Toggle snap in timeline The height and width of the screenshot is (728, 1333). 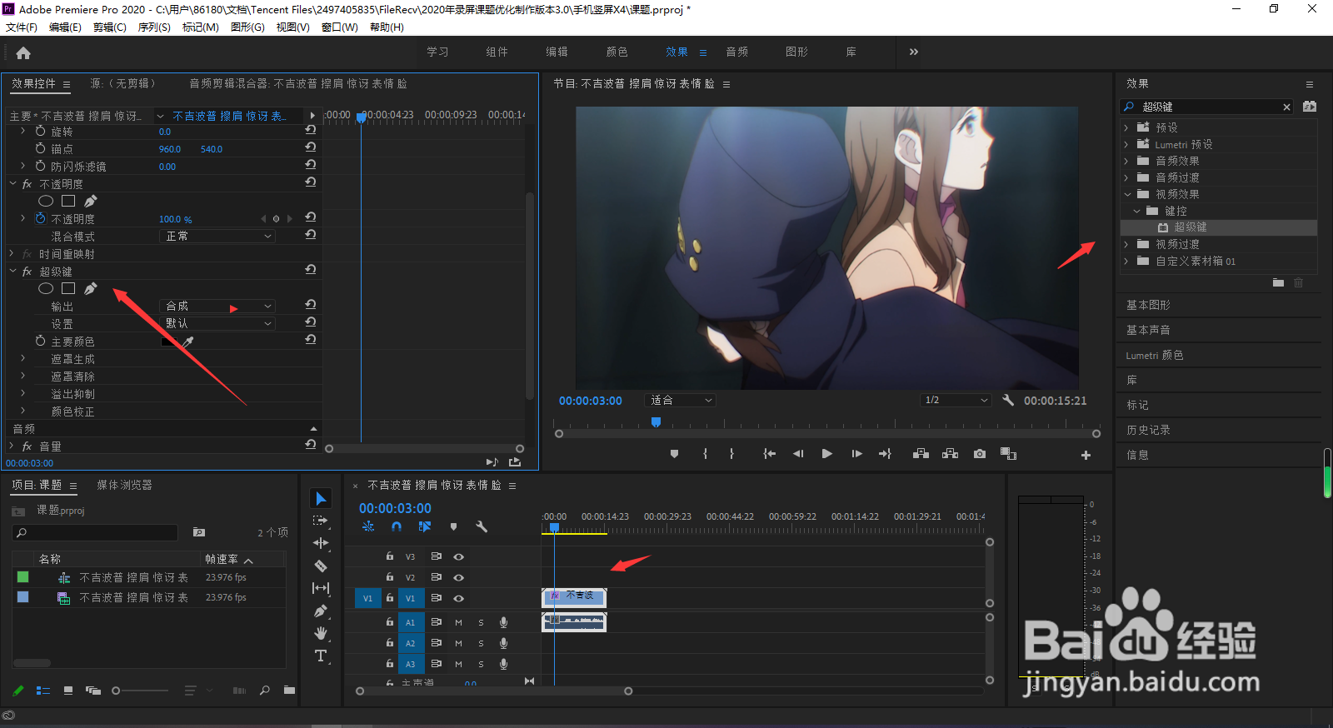(397, 526)
